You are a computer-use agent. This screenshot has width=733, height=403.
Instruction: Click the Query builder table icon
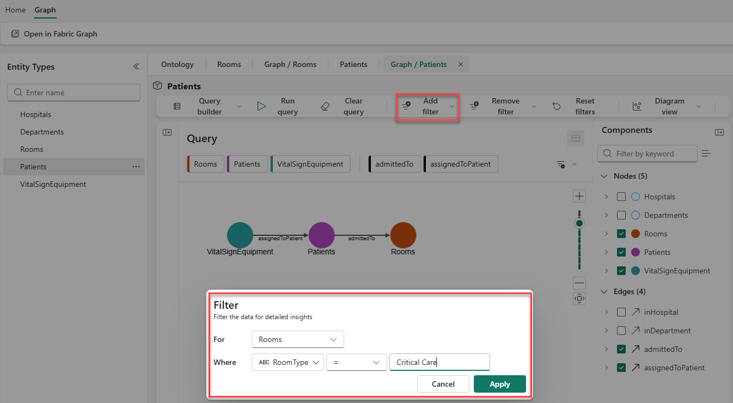coord(177,106)
